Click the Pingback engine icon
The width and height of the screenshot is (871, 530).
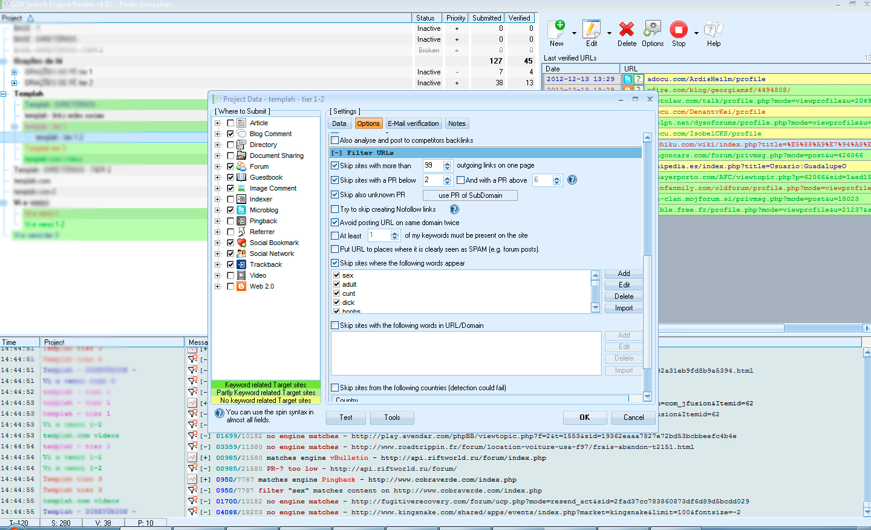(x=241, y=221)
